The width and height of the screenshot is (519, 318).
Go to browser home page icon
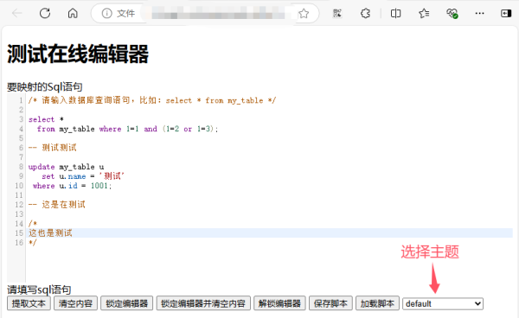[x=73, y=13]
